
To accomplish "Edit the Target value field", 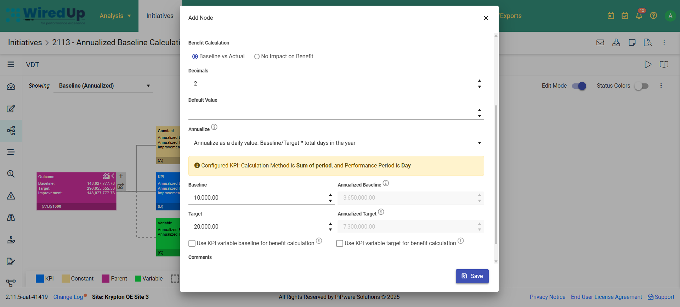I will [261, 227].
